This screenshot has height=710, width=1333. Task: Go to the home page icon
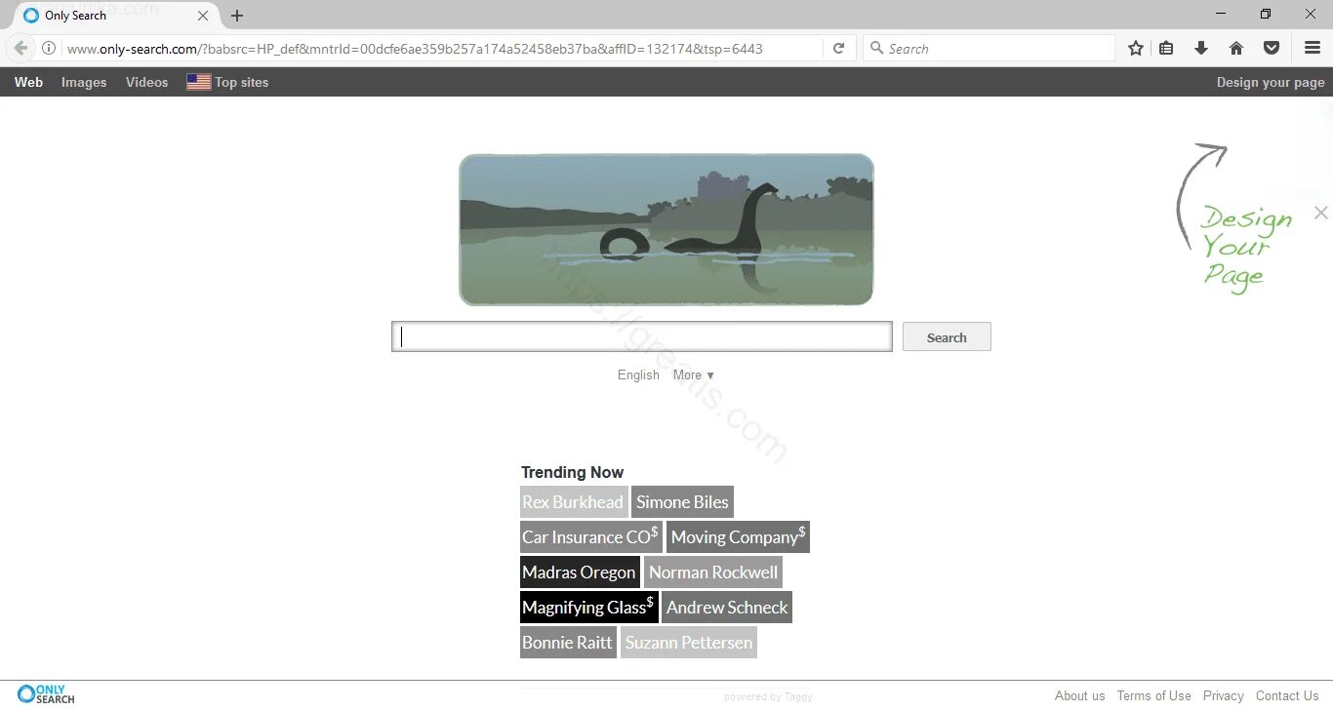[1236, 48]
